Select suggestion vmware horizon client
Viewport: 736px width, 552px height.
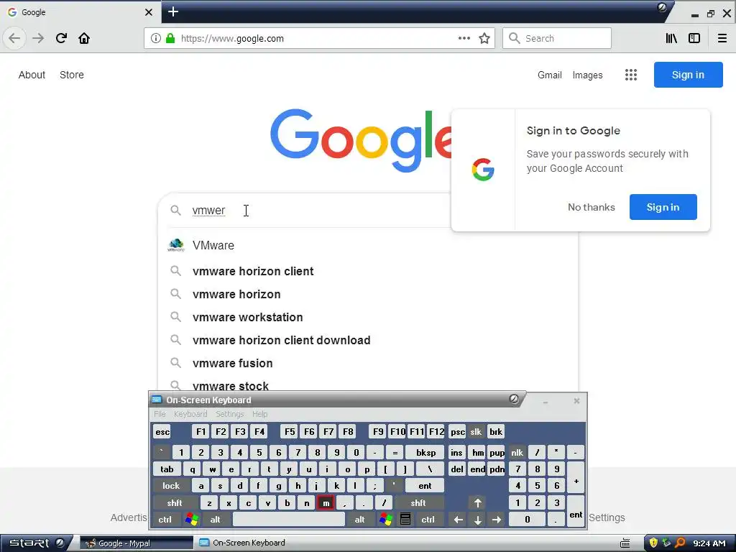[253, 271]
